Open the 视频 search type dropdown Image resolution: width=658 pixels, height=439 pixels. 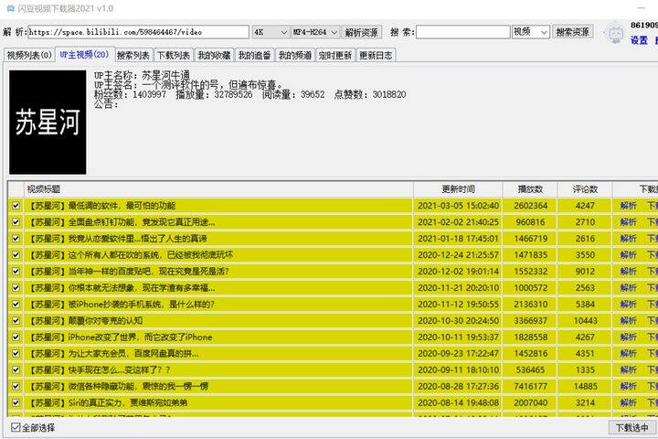tap(530, 32)
